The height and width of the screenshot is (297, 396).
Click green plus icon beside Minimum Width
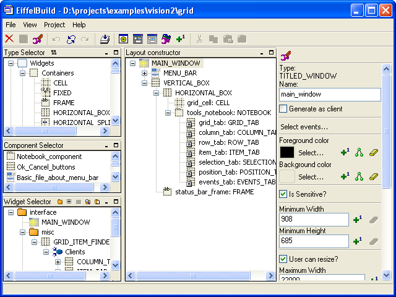click(357, 219)
